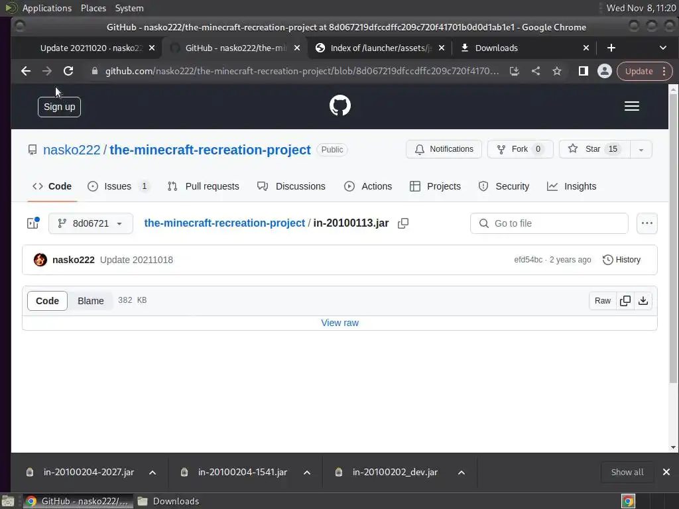Toggle the Chrome side panel icon
This screenshot has height=509, width=679.
pyautogui.click(x=584, y=71)
